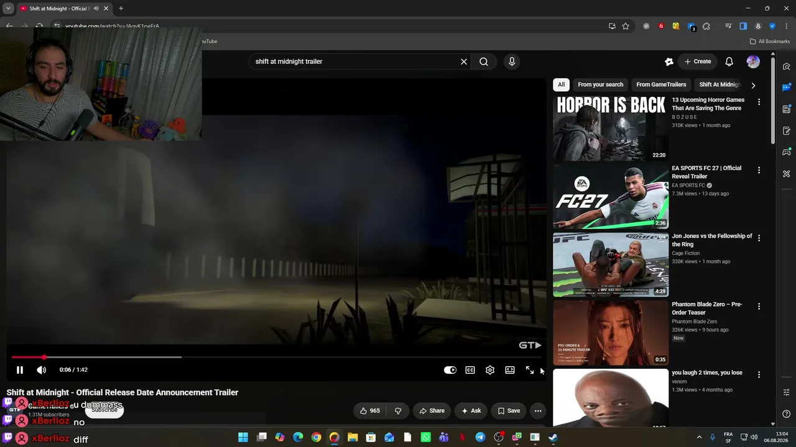This screenshot has width=796, height=447.
Task: Open options for Jon Jones video
Action: click(x=759, y=238)
